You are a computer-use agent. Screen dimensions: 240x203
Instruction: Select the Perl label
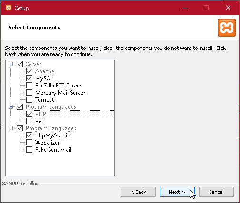coord(40,121)
